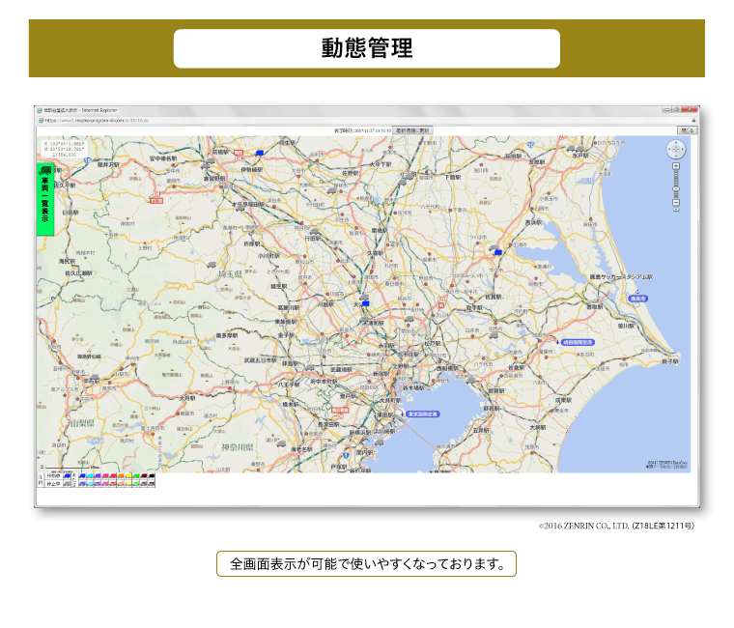
Task: Select the blue truck near Omiya
Action: (x=366, y=304)
